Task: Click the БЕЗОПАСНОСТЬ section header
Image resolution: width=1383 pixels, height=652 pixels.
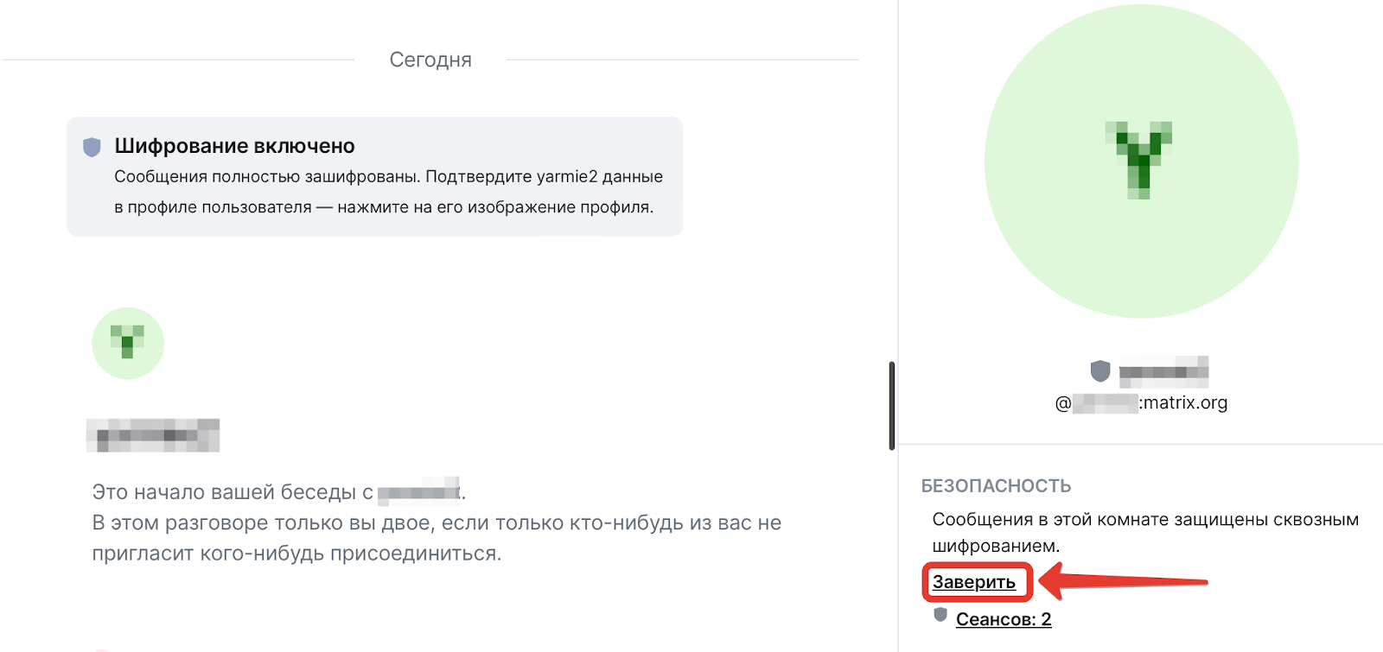Action: point(996,486)
